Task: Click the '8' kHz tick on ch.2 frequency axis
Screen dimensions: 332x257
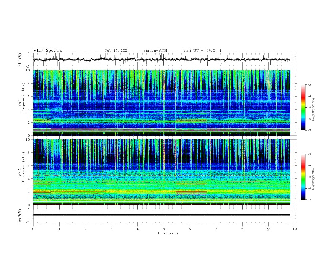Action: pyautogui.click(x=29, y=153)
